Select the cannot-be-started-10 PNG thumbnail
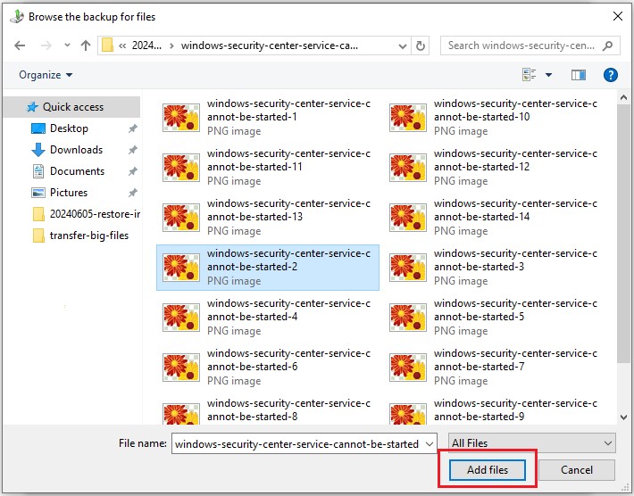The width and height of the screenshot is (634, 496). pos(407,117)
